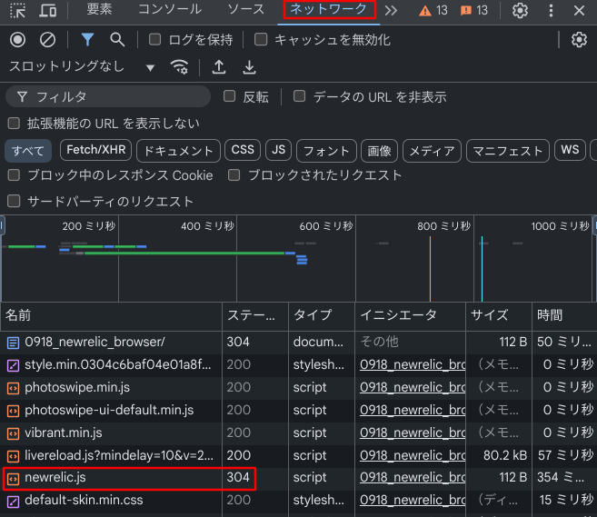Check the 反転 checkbox
This screenshot has height=517, width=597.
(229, 96)
